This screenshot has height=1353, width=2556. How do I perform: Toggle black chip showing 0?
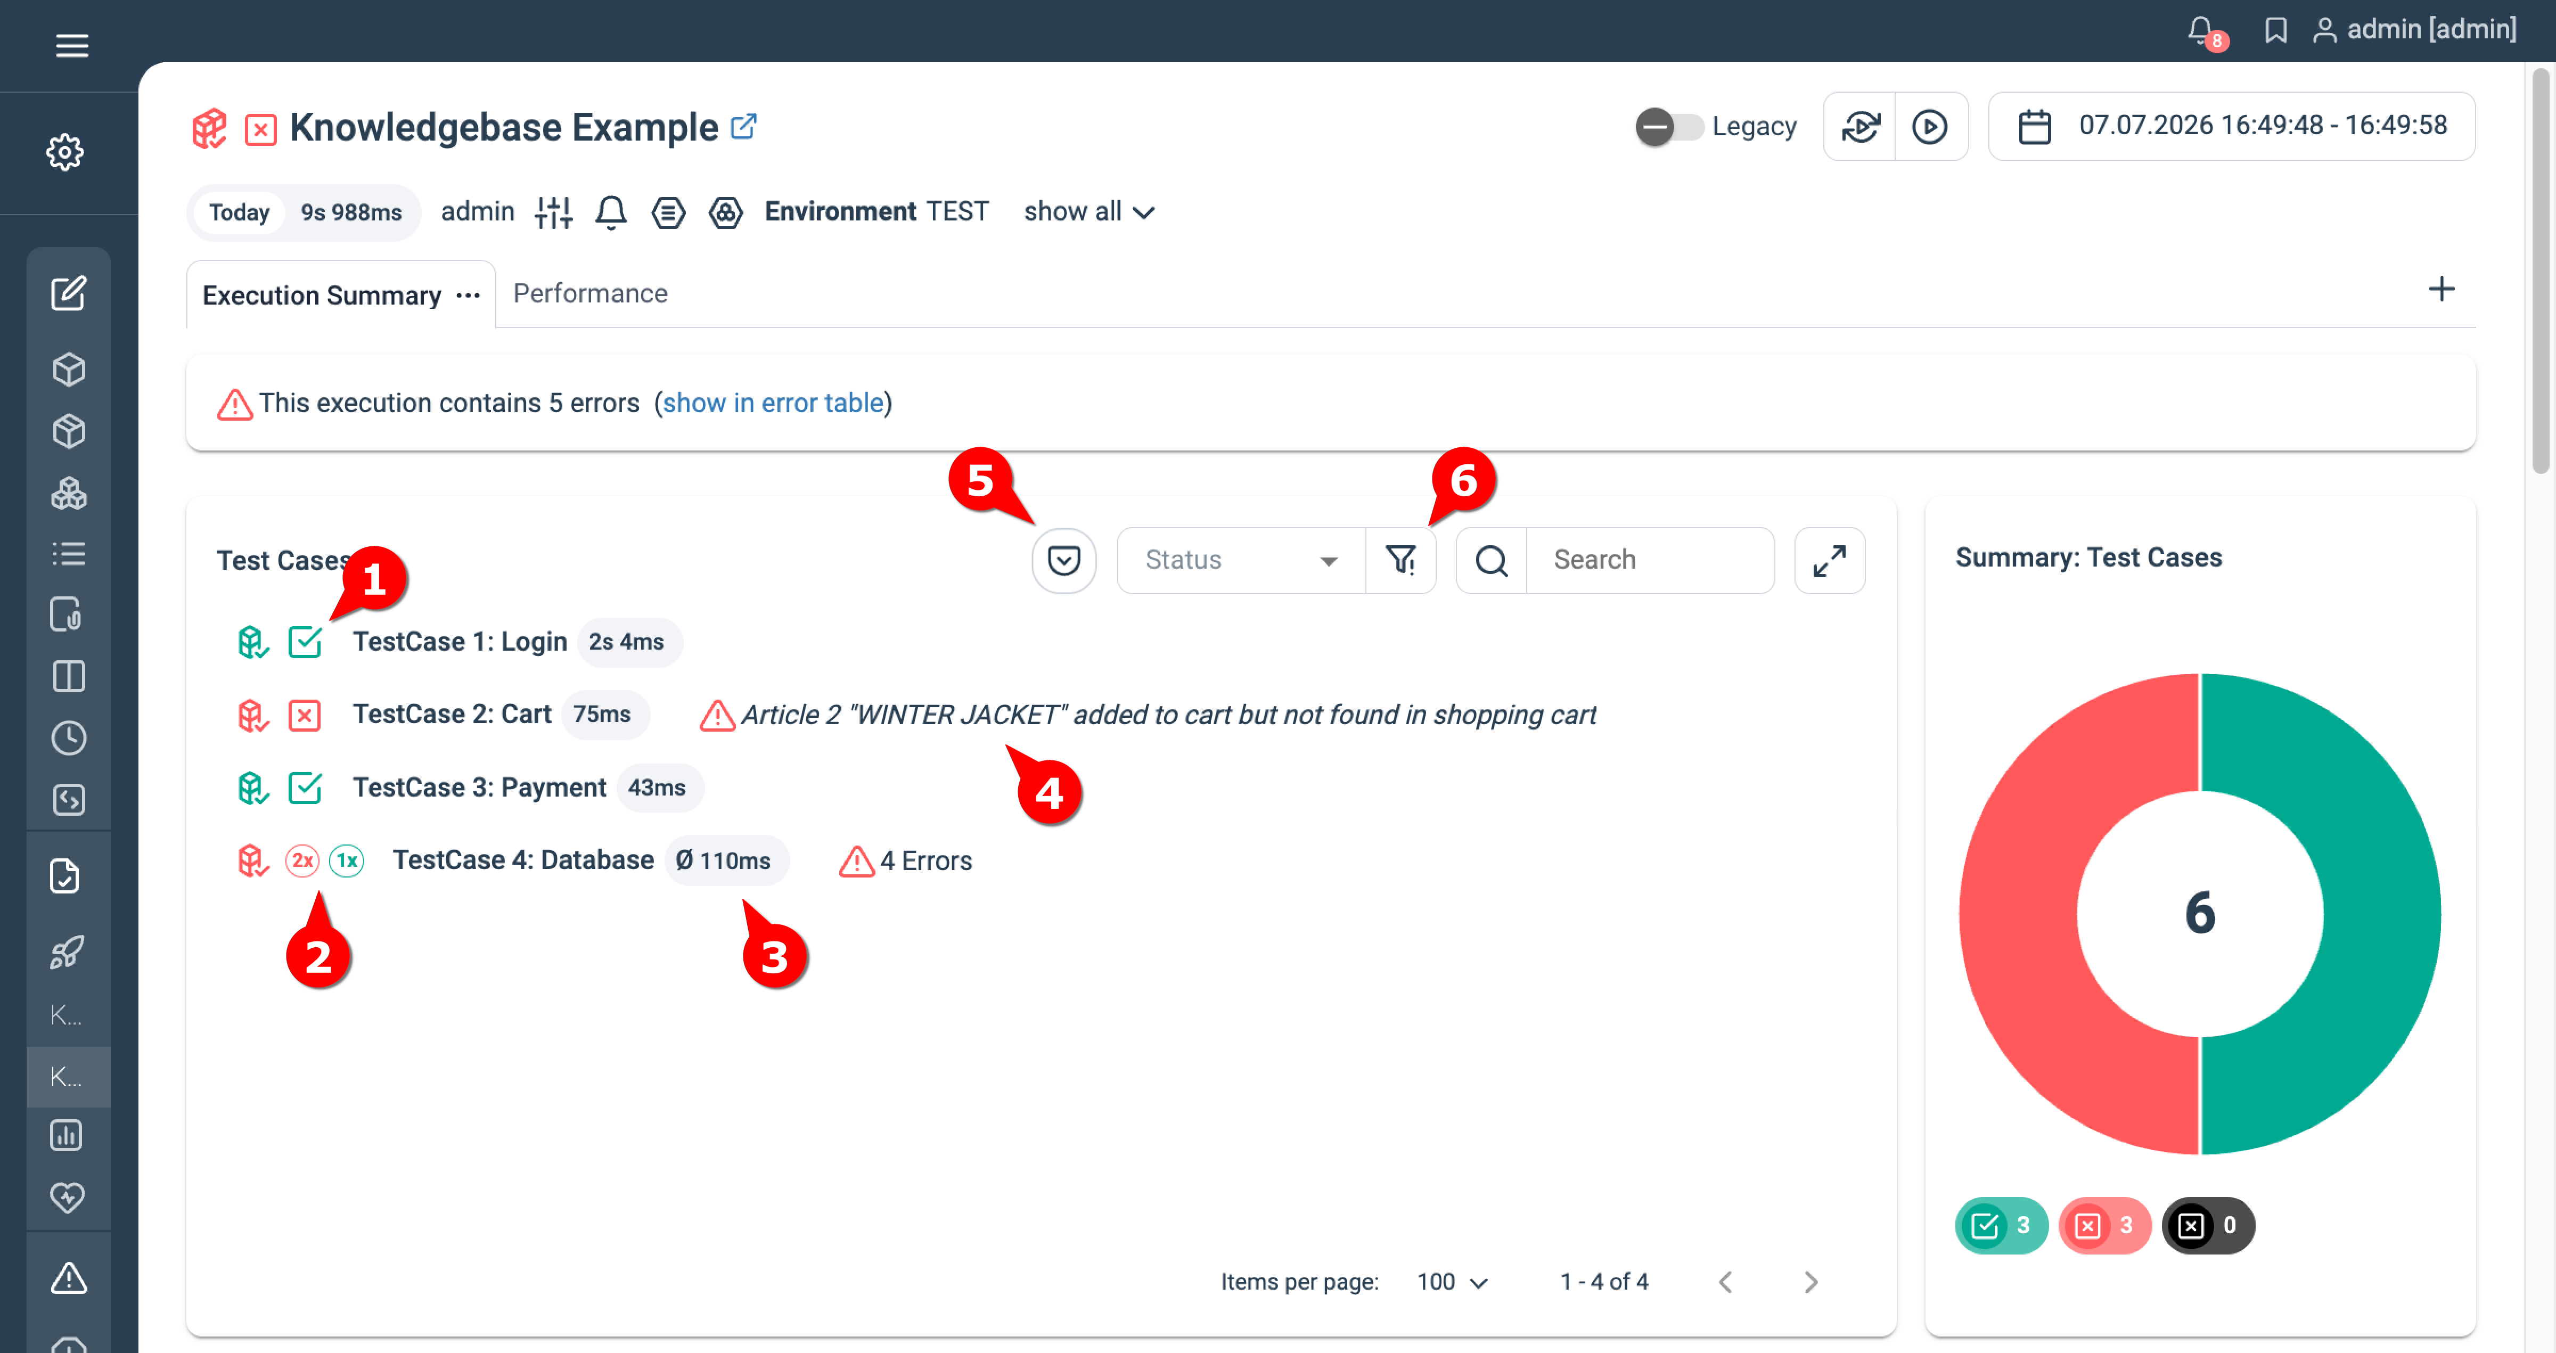(x=2208, y=1226)
